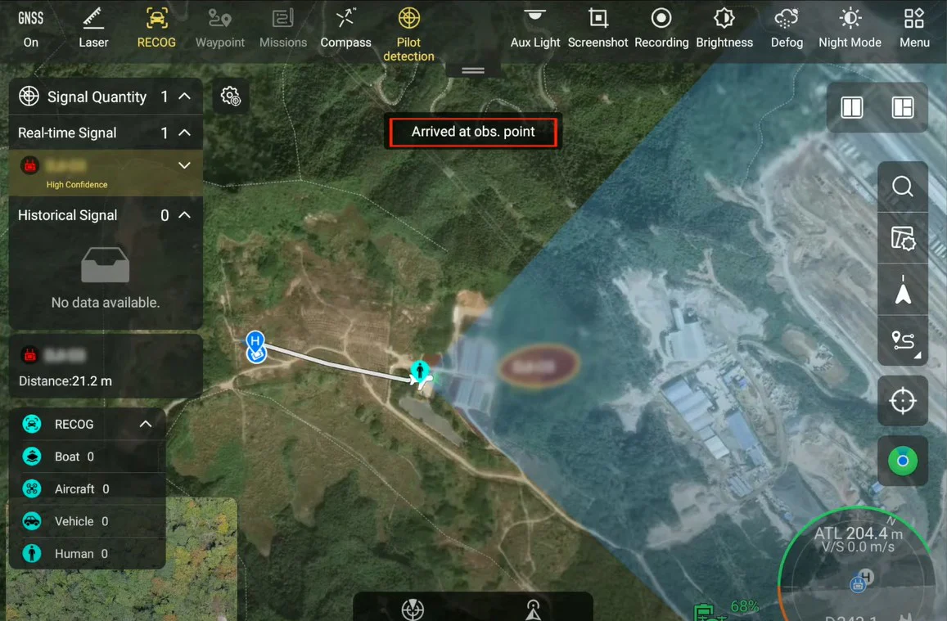Open the map search magnifier icon
Screen dimensions: 947x621
click(902, 187)
